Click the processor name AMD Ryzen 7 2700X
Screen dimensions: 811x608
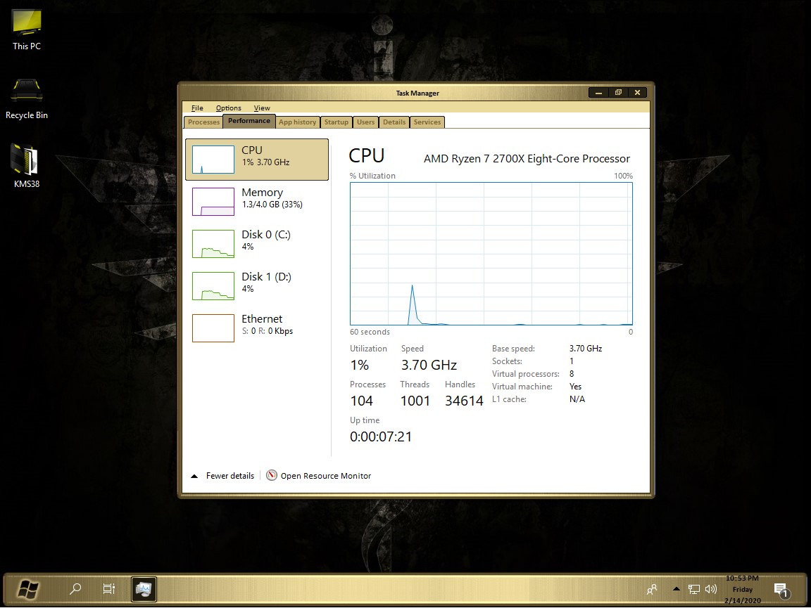click(x=527, y=159)
